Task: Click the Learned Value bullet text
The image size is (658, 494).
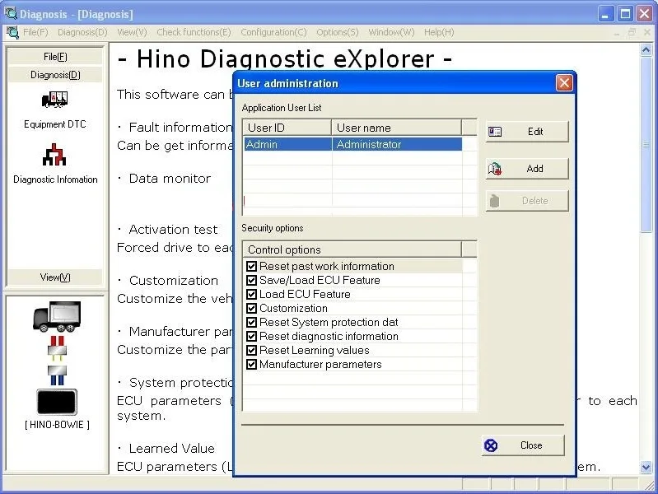Action: (171, 449)
